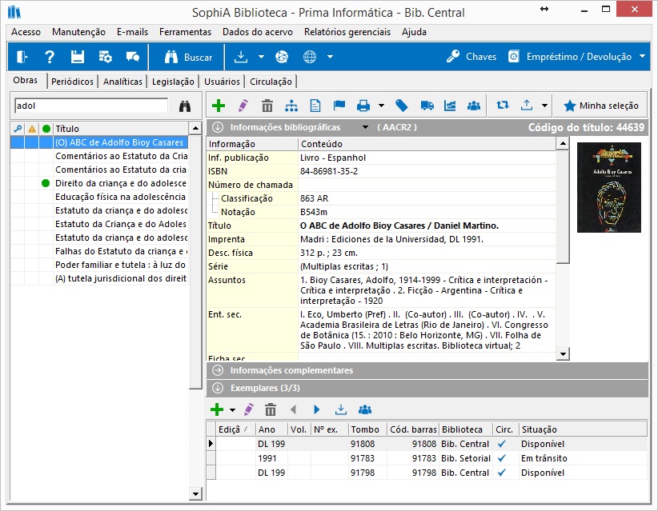Screen dimensions: 658x511
Task: Click the Chaves button
Action: click(x=471, y=57)
